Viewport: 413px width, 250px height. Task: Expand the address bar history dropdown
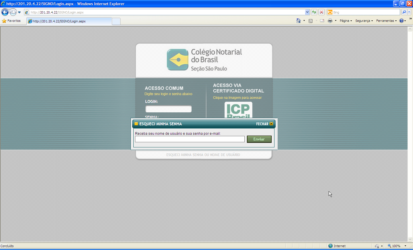point(307,12)
